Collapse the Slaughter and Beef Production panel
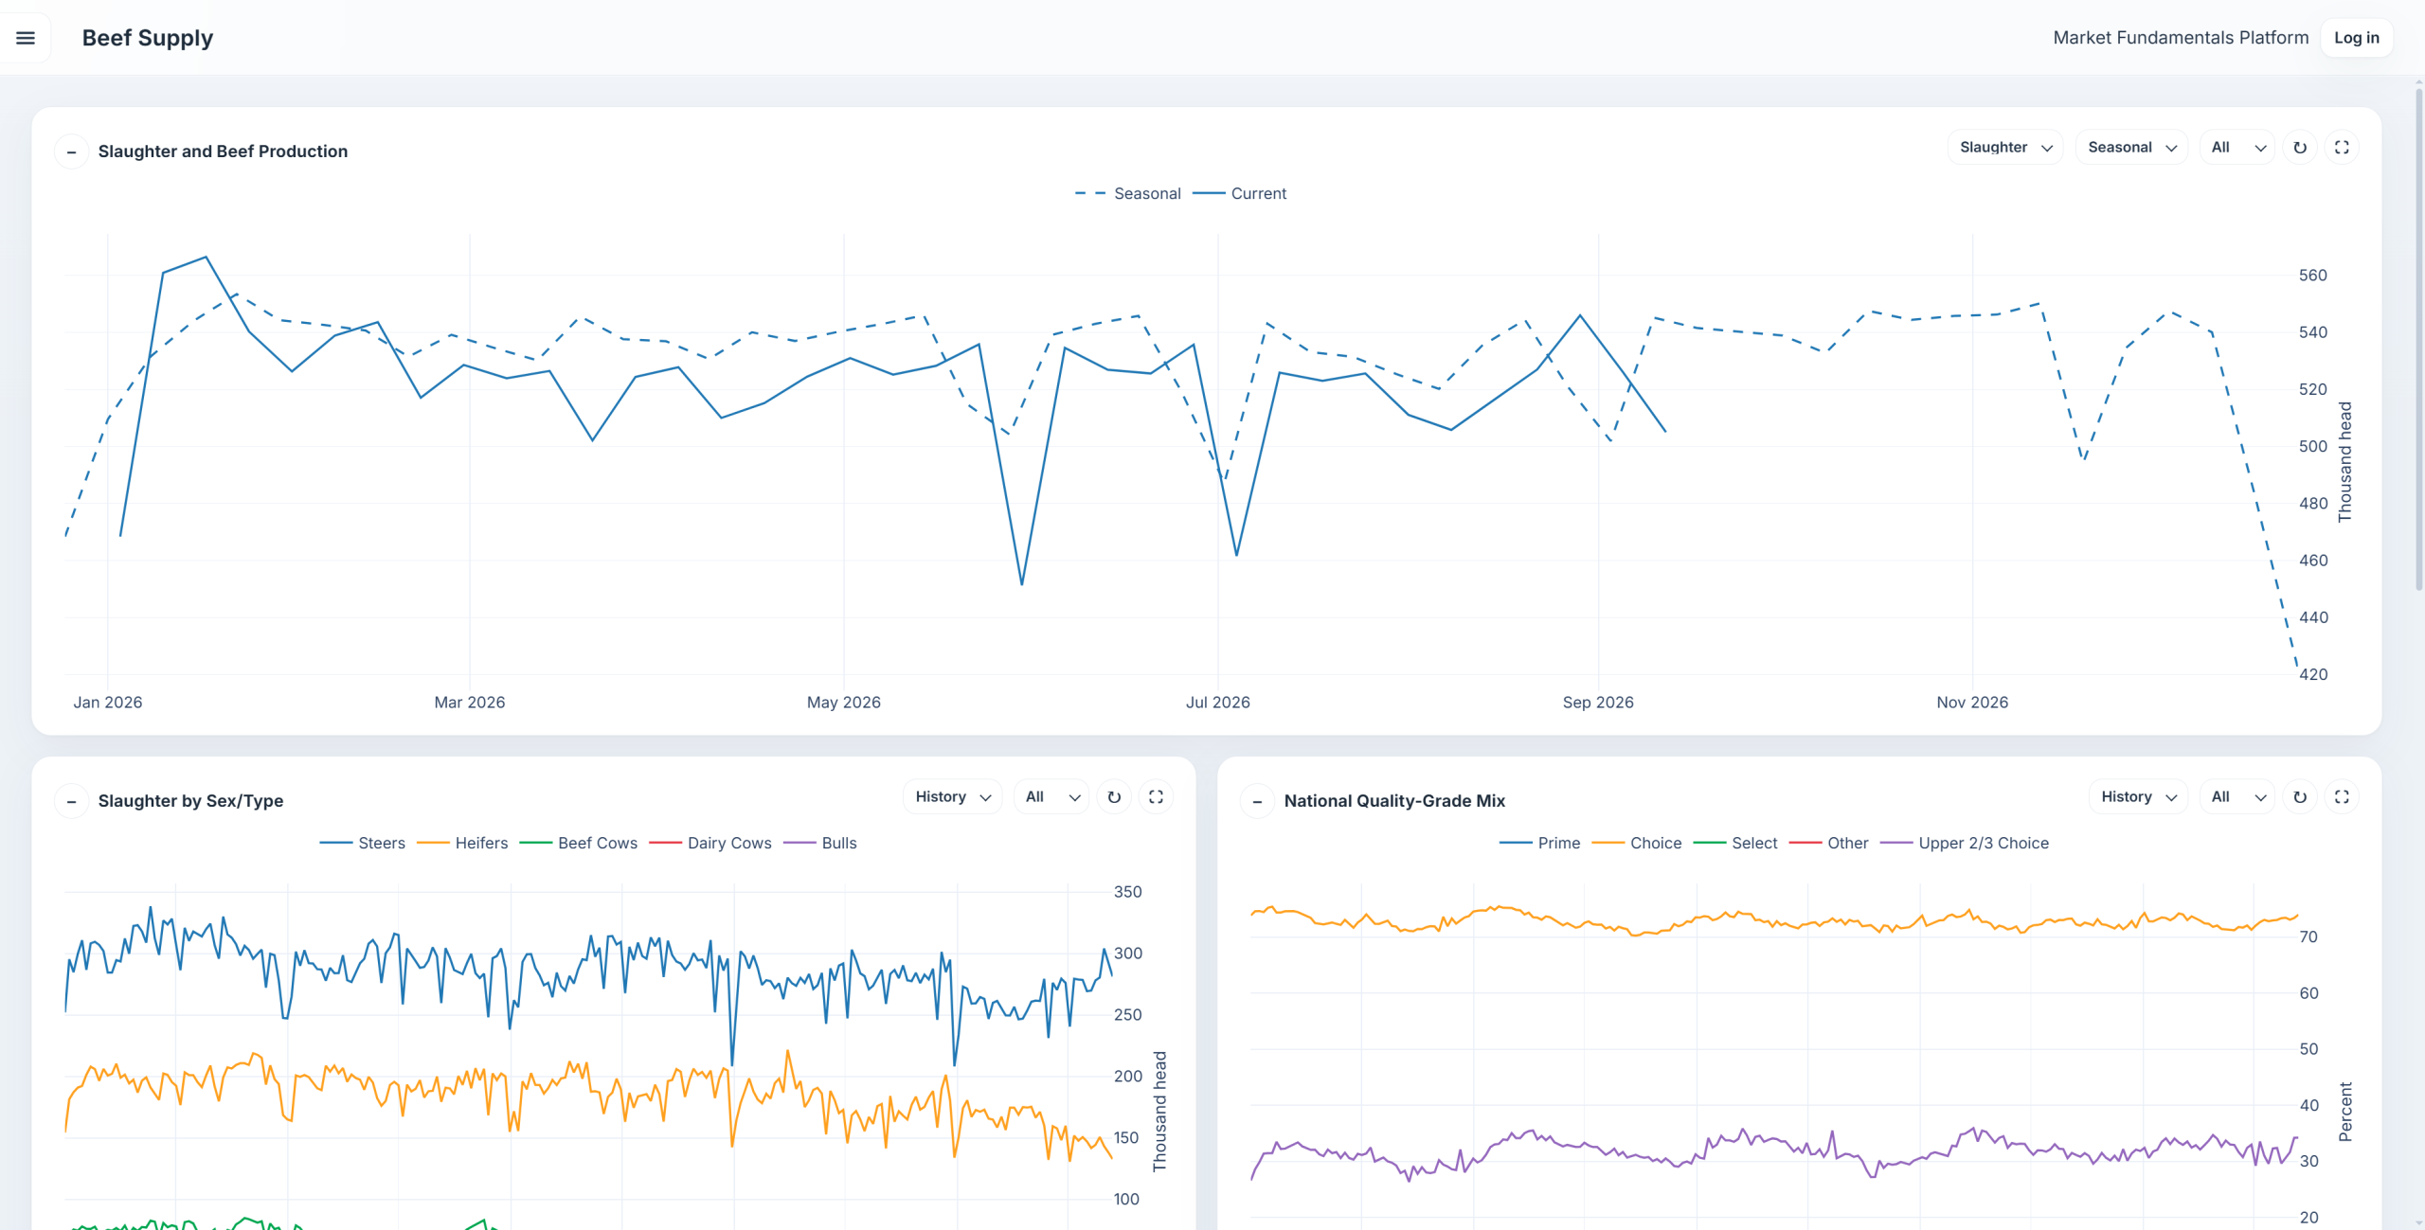This screenshot has height=1230, width=2425. (x=72, y=152)
